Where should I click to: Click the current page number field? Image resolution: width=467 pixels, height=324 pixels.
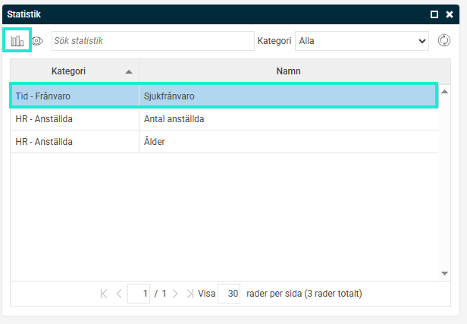point(139,294)
